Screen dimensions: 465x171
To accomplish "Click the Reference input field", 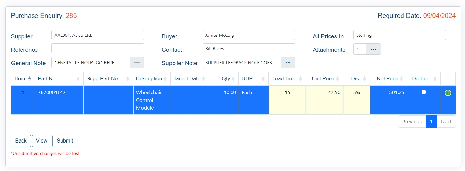I will pyautogui.click(x=98, y=49).
